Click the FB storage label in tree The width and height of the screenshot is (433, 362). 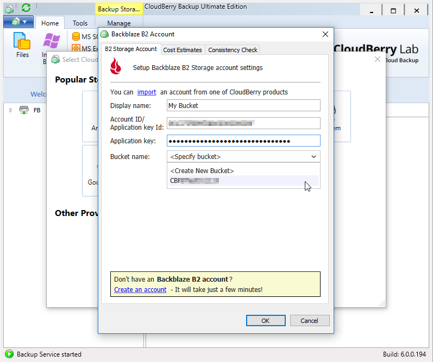point(37,110)
